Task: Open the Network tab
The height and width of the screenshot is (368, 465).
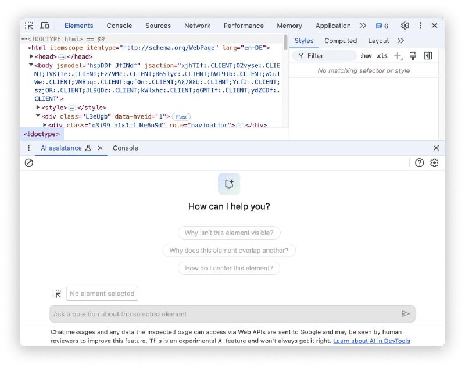Action: pyautogui.click(x=197, y=26)
